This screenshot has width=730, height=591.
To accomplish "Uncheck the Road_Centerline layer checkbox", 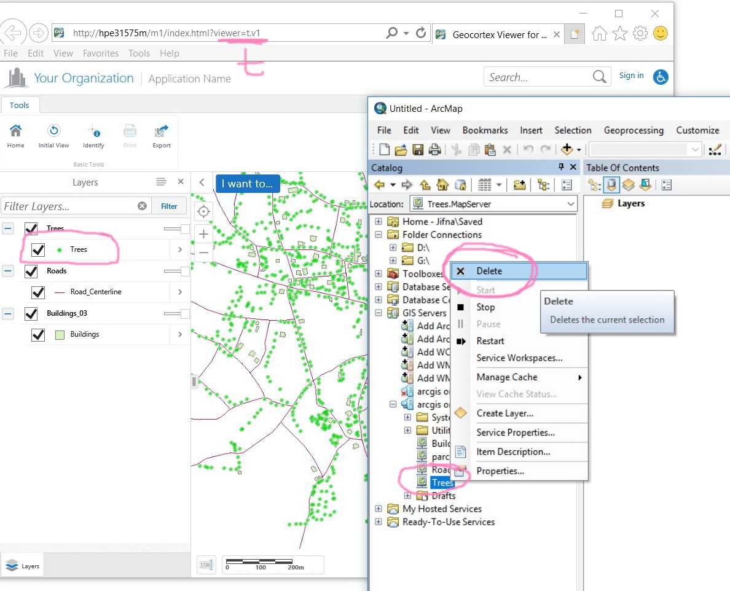I will (38, 292).
